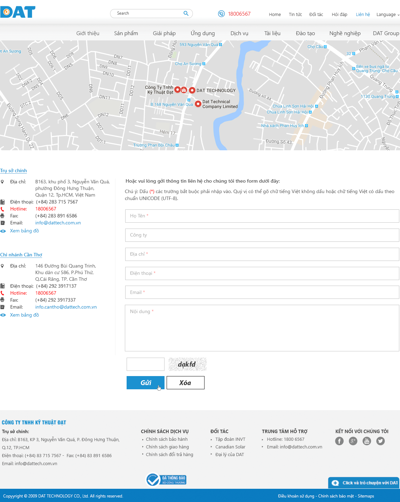
Task: Open Đối tác in top navigation
Action: coord(316,15)
